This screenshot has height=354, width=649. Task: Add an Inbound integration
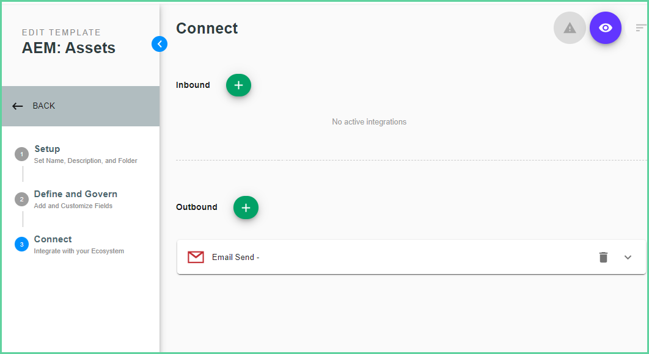click(x=238, y=85)
